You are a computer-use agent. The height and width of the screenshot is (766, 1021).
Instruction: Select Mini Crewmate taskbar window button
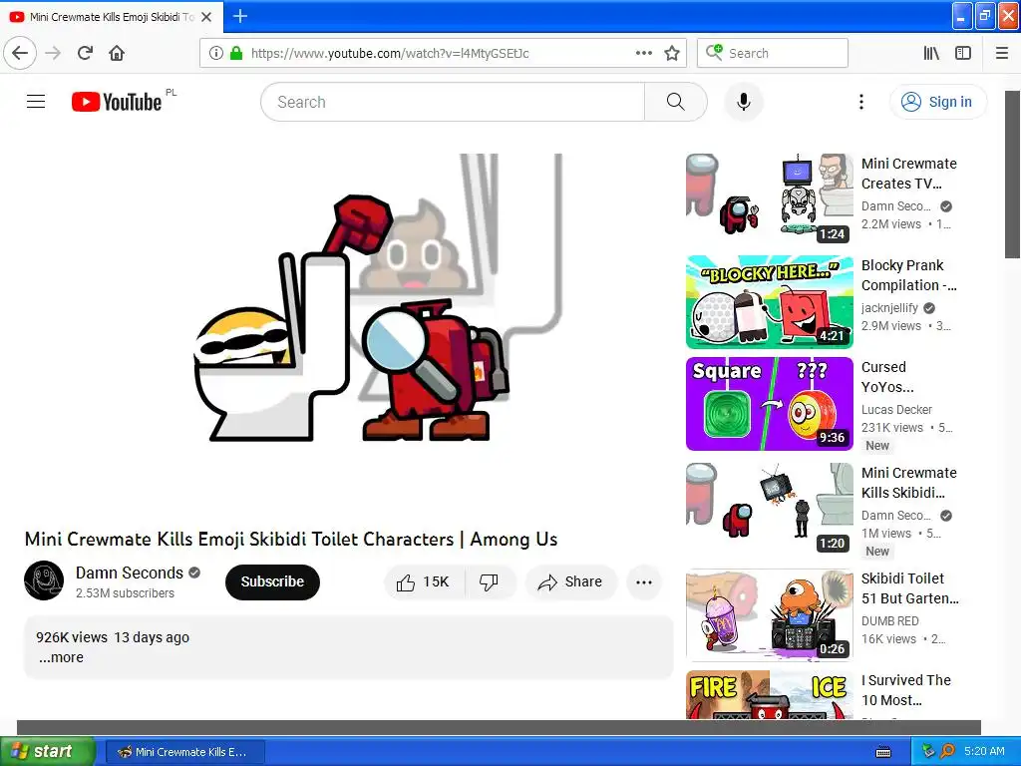(x=184, y=752)
